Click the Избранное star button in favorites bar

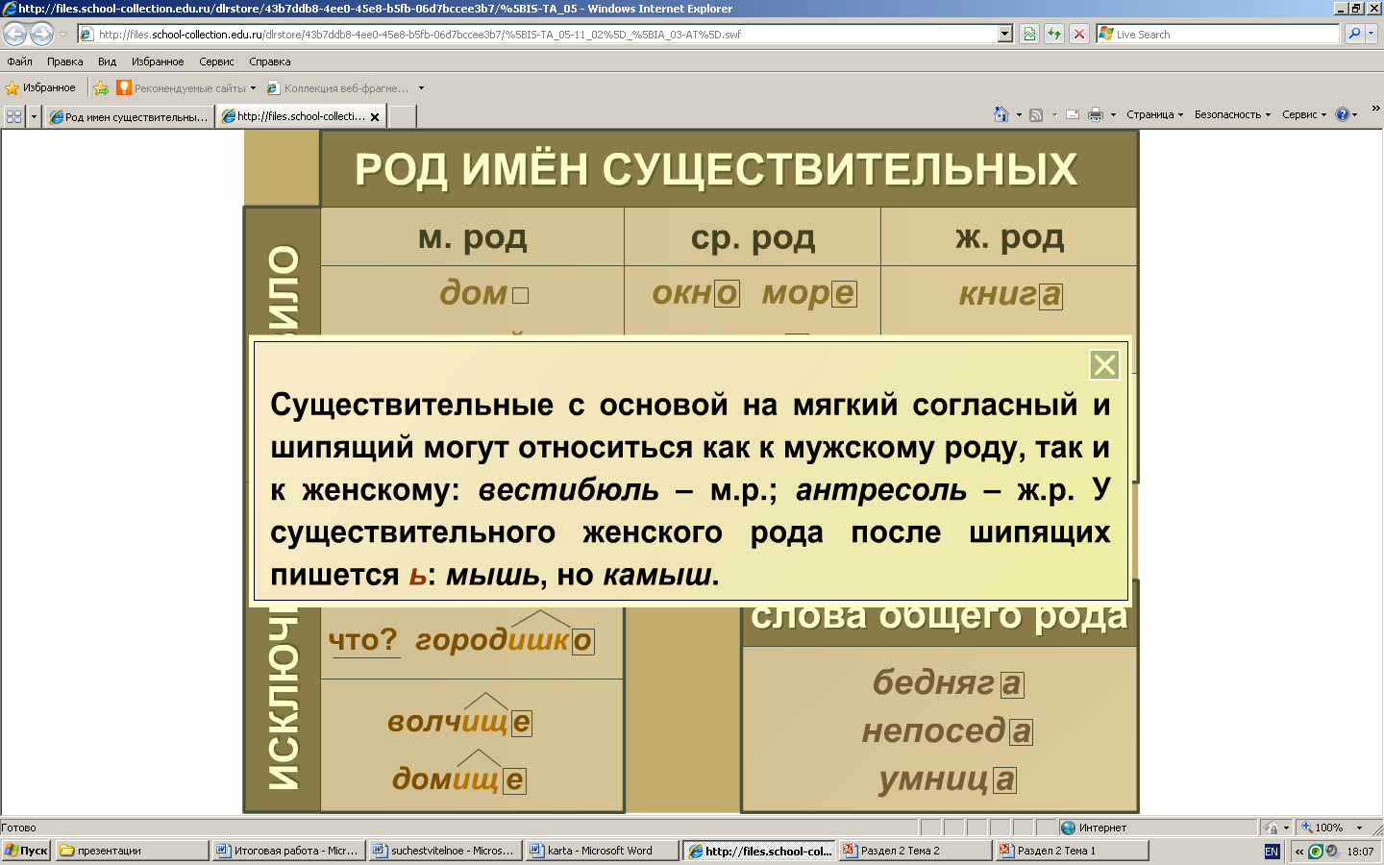(40, 87)
